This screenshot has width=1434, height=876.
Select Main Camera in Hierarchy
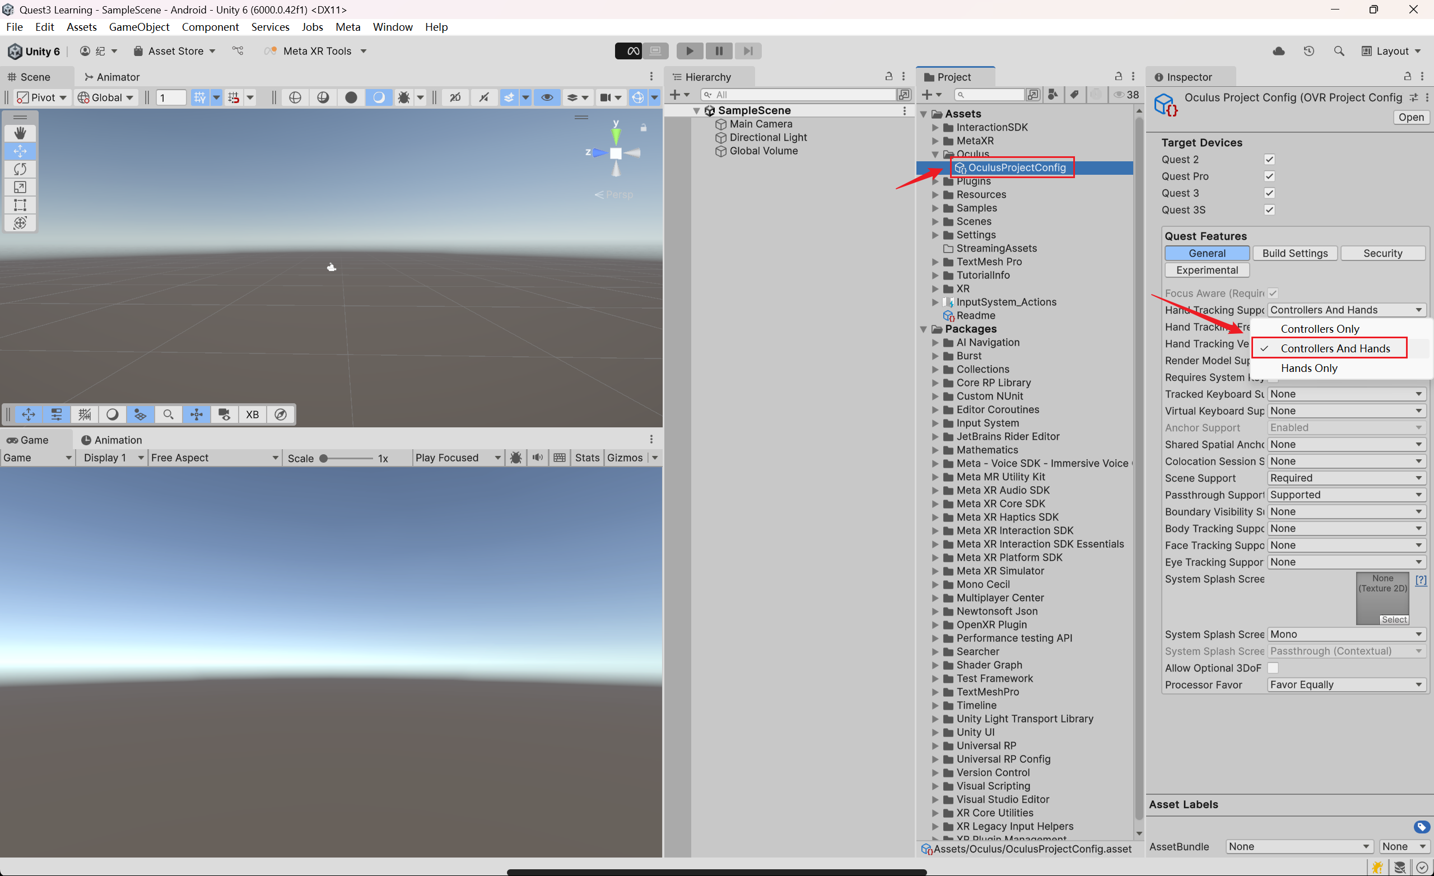[x=760, y=124]
